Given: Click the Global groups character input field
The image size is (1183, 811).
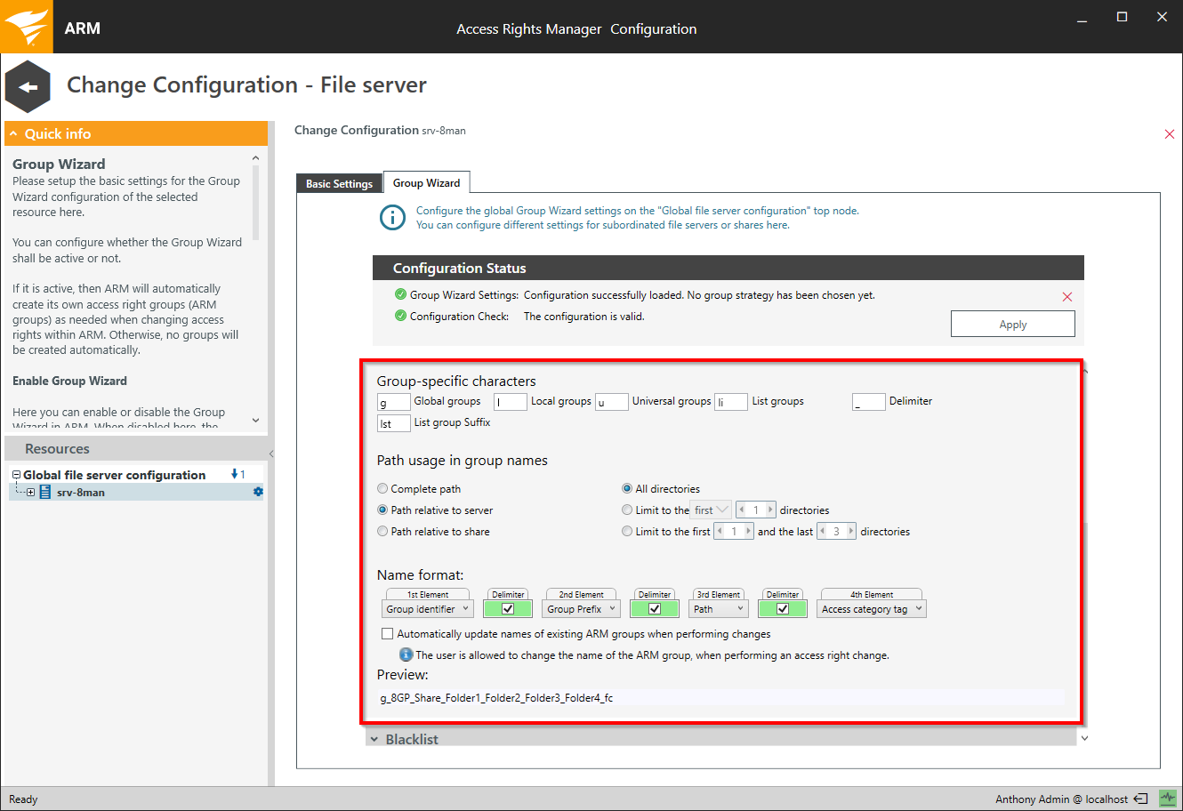Looking at the screenshot, I should pos(393,403).
